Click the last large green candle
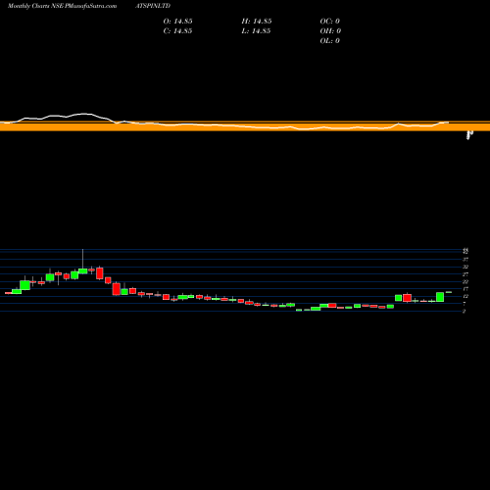The image size is (490, 490). [x=440, y=297]
